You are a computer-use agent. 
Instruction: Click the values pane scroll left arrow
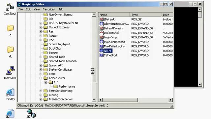tap(100, 100)
